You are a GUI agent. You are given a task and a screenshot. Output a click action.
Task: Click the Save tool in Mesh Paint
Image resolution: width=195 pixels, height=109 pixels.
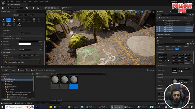(34, 20)
